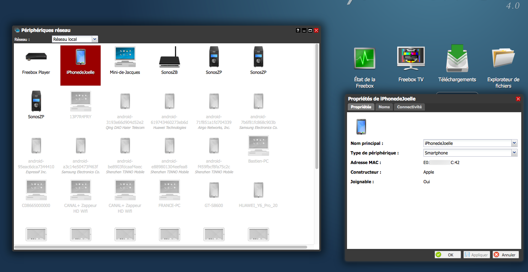The height and width of the screenshot is (272, 528).
Task: Click the horizontal scrollbar in device list
Action: (160, 247)
